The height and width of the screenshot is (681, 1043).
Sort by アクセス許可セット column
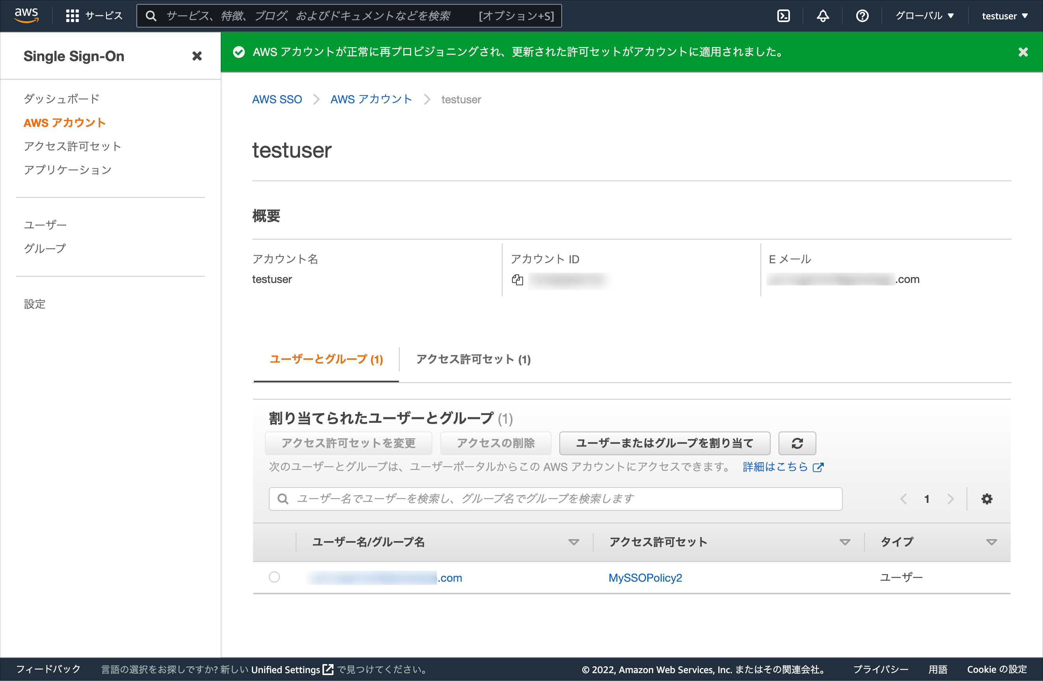(844, 542)
